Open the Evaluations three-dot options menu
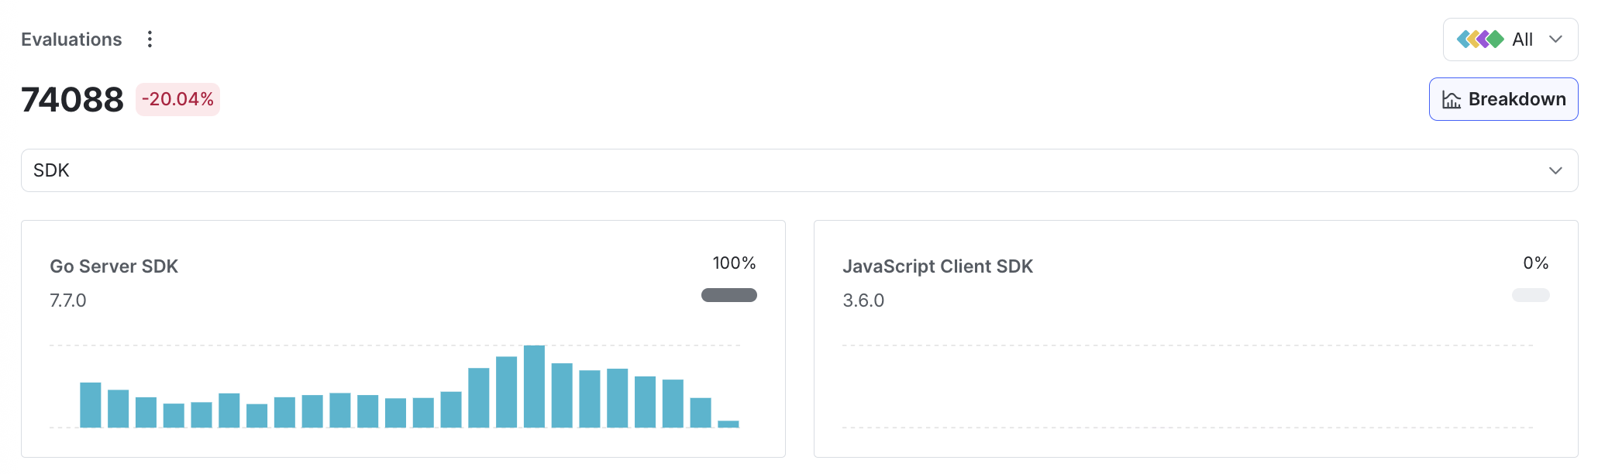This screenshot has width=1598, height=474. click(150, 39)
